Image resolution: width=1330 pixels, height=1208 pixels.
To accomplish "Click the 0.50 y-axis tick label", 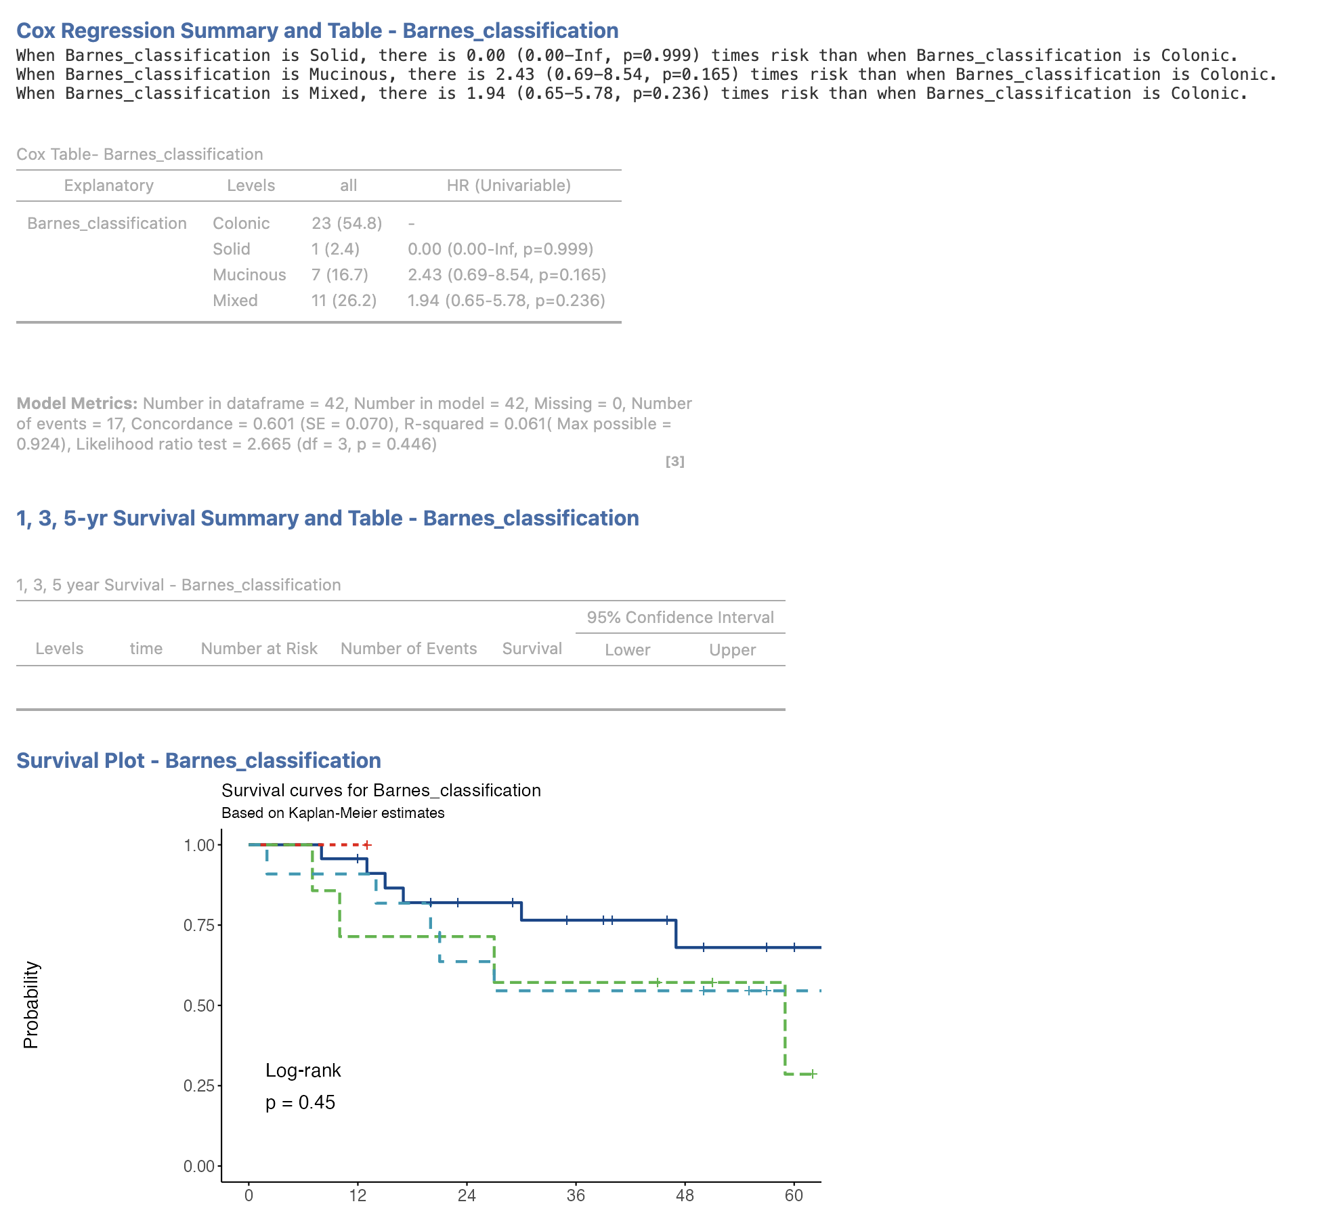I will [199, 1006].
